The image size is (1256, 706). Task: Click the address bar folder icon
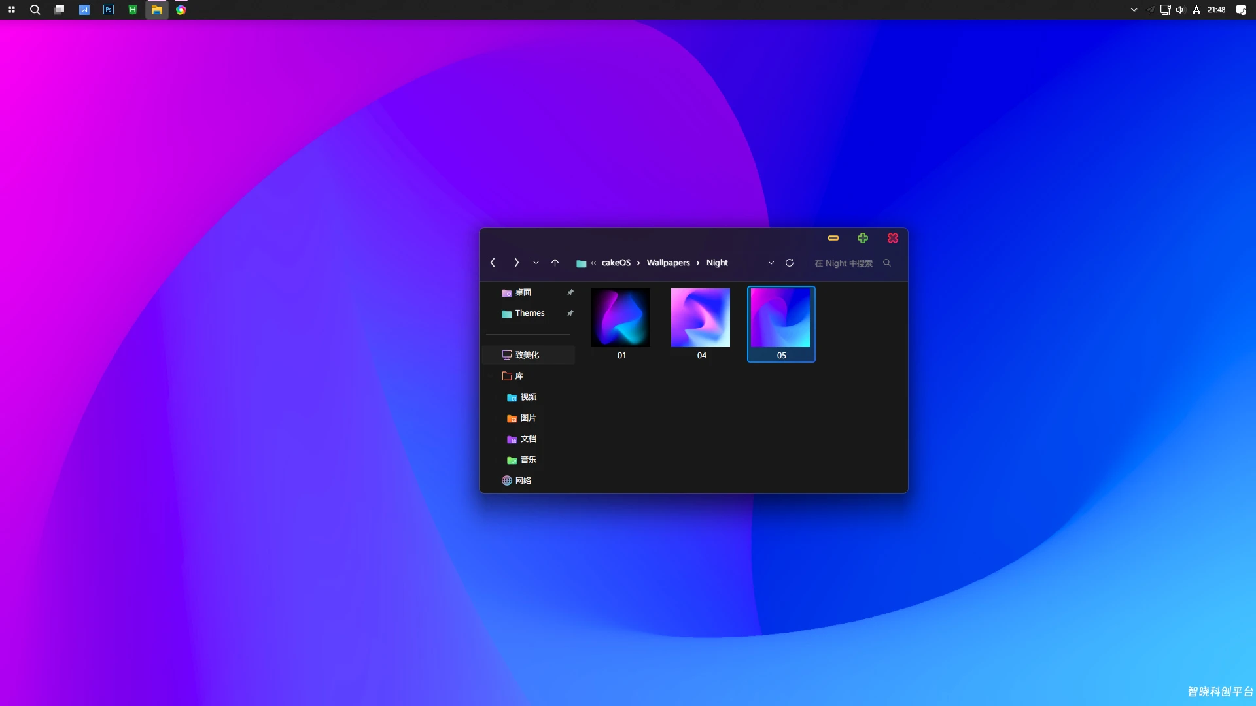click(x=581, y=263)
